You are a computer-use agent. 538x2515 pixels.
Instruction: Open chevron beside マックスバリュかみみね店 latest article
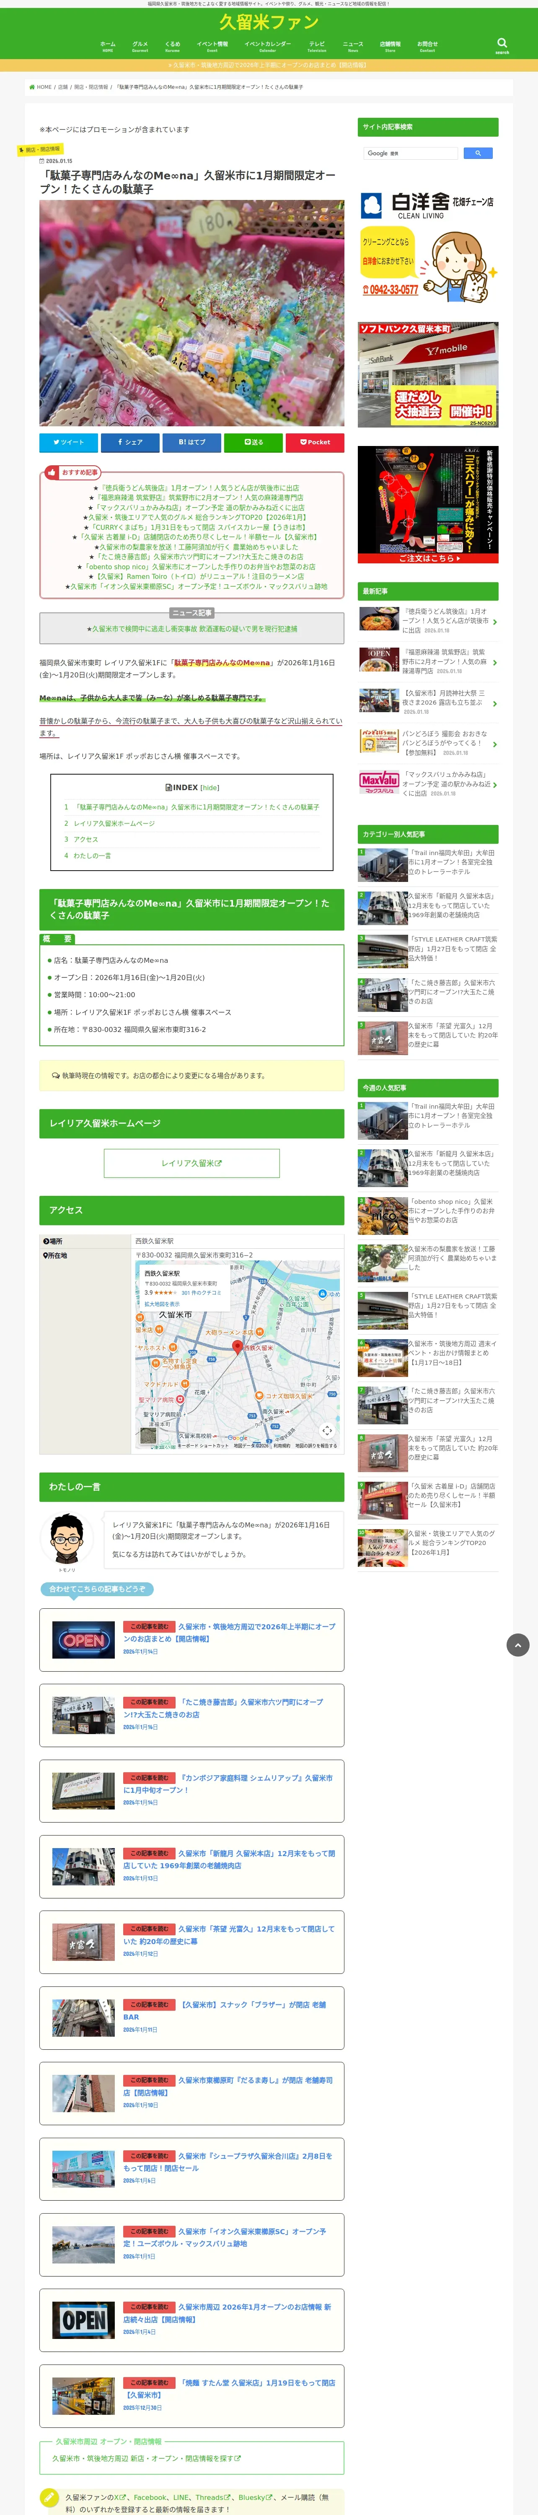pos(494,785)
